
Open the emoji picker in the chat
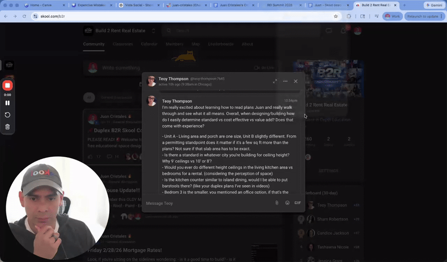[x=287, y=203]
